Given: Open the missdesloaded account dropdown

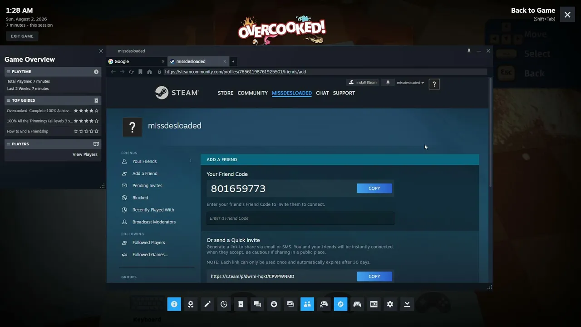Looking at the screenshot, I should 410,83.
